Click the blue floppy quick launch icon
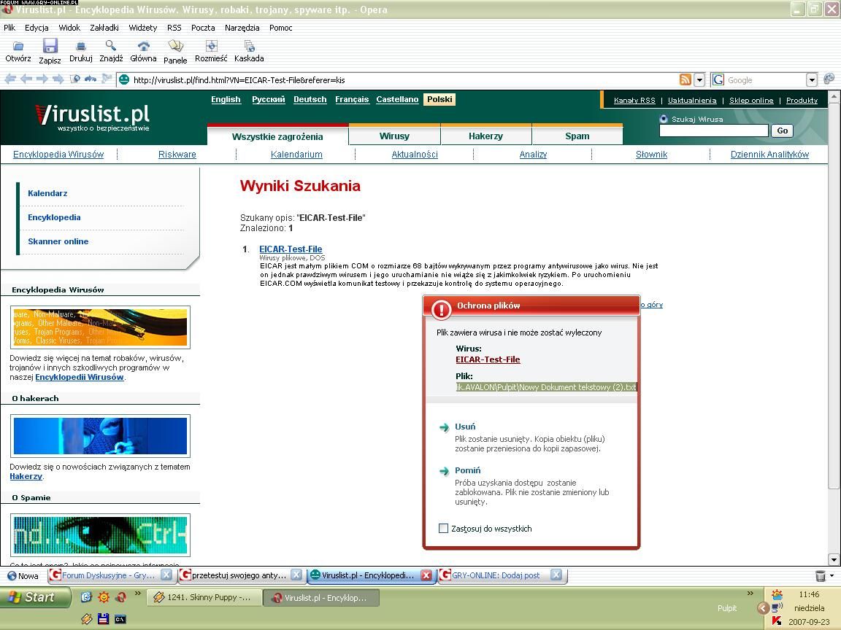 (x=103, y=619)
